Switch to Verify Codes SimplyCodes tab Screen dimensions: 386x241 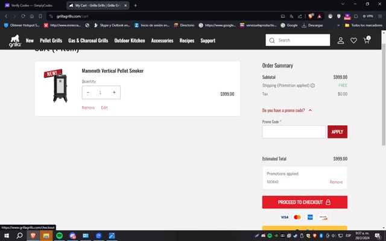(x=32, y=5)
